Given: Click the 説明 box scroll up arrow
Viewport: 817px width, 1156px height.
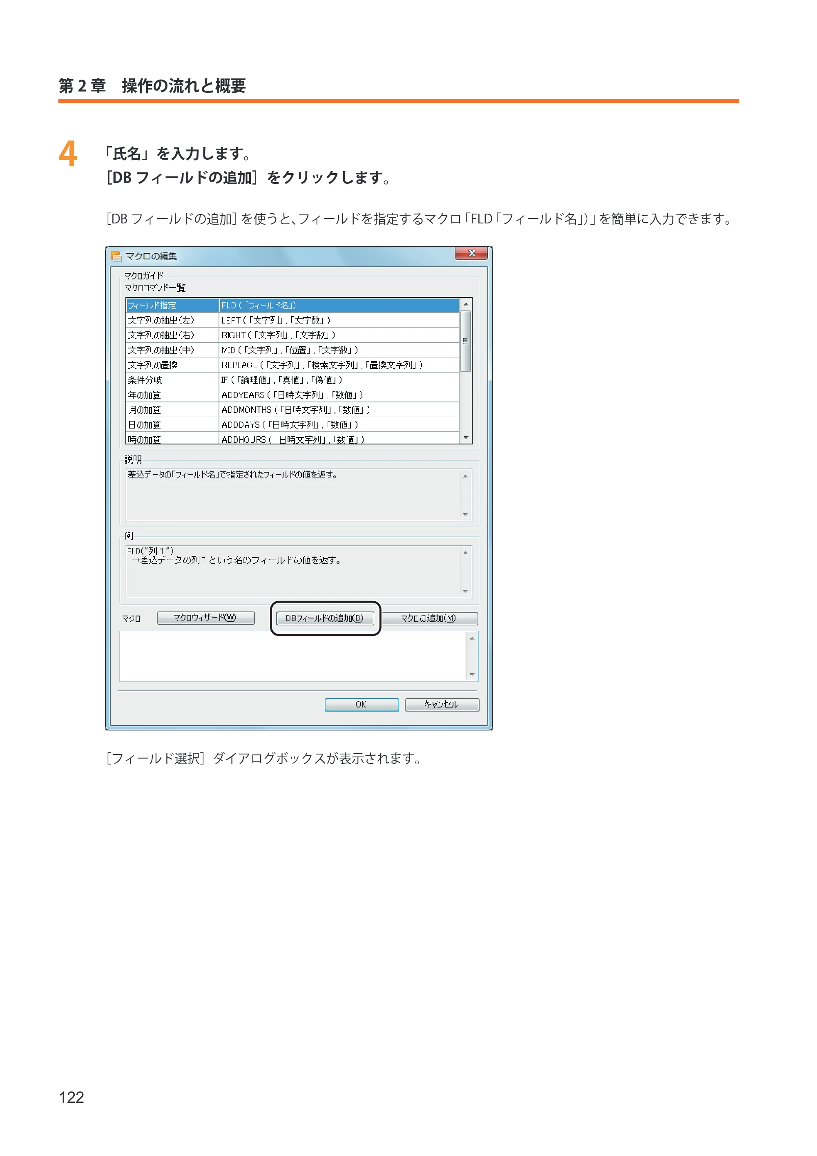Looking at the screenshot, I should (466, 476).
